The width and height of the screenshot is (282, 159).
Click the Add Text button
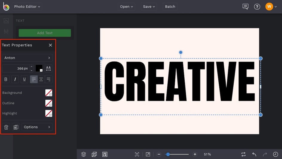[x=45, y=33]
